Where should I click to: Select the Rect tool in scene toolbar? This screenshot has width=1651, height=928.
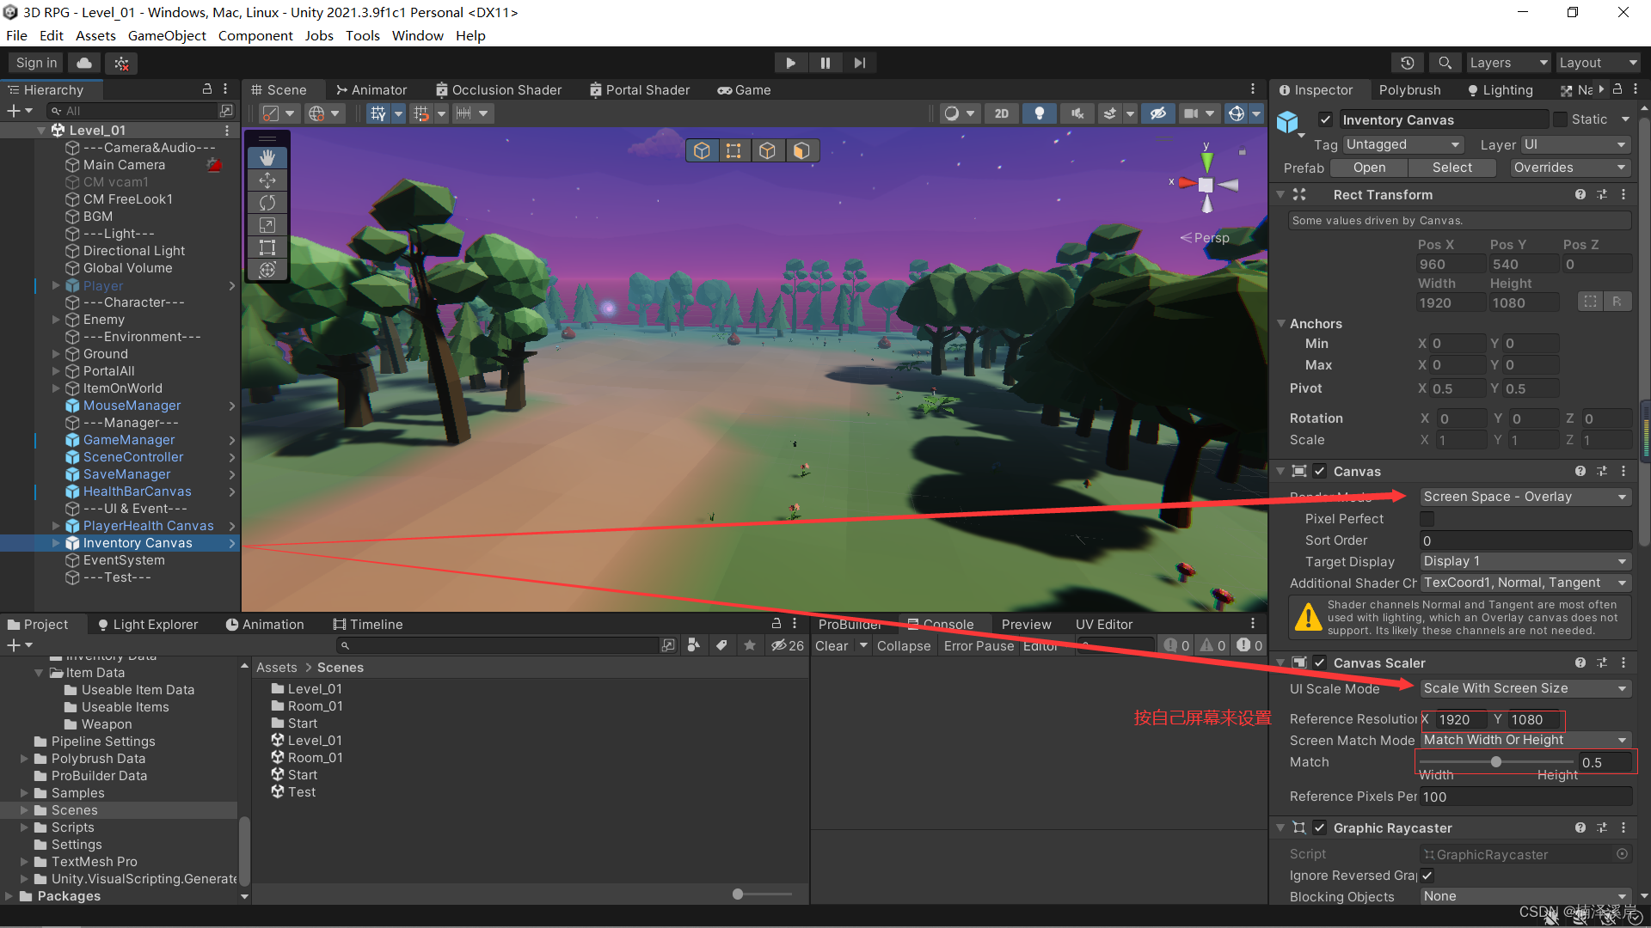267,247
